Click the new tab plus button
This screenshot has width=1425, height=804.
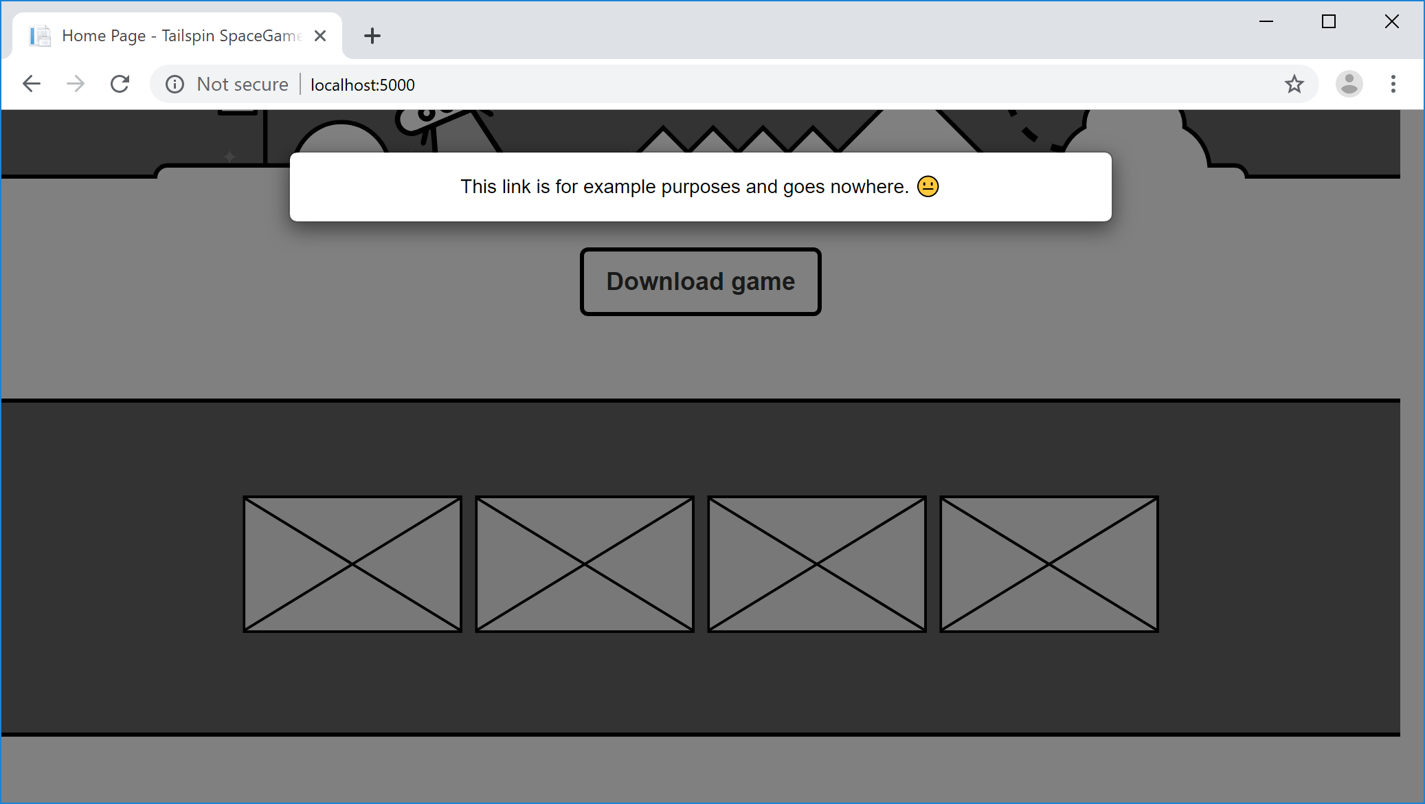373,35
